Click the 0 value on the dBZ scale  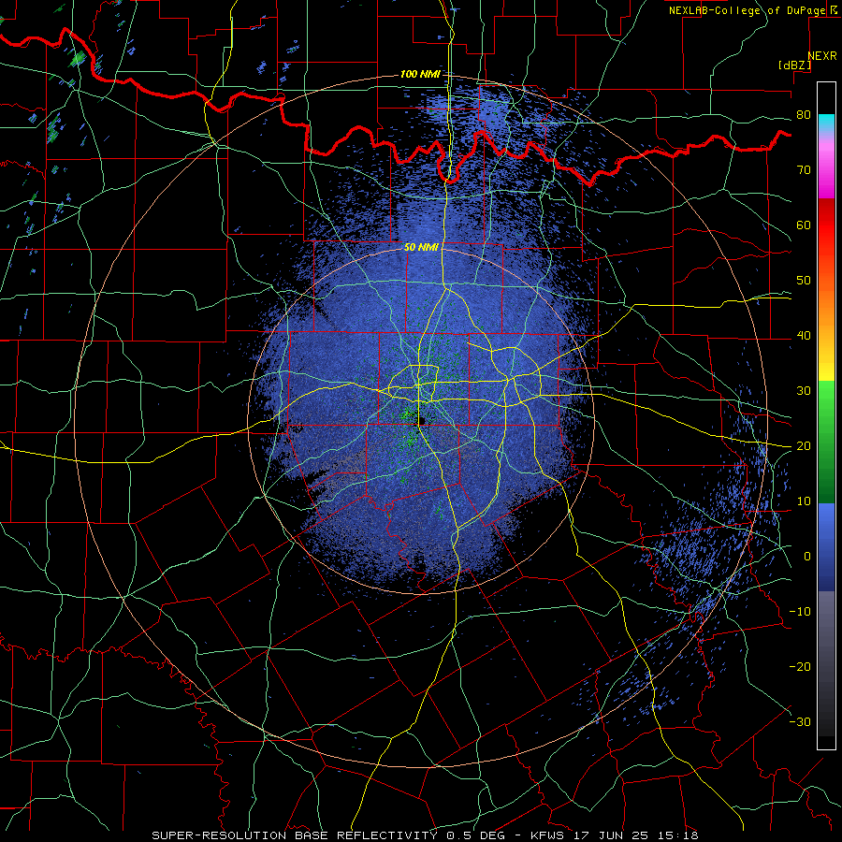(x=807, y=557)
